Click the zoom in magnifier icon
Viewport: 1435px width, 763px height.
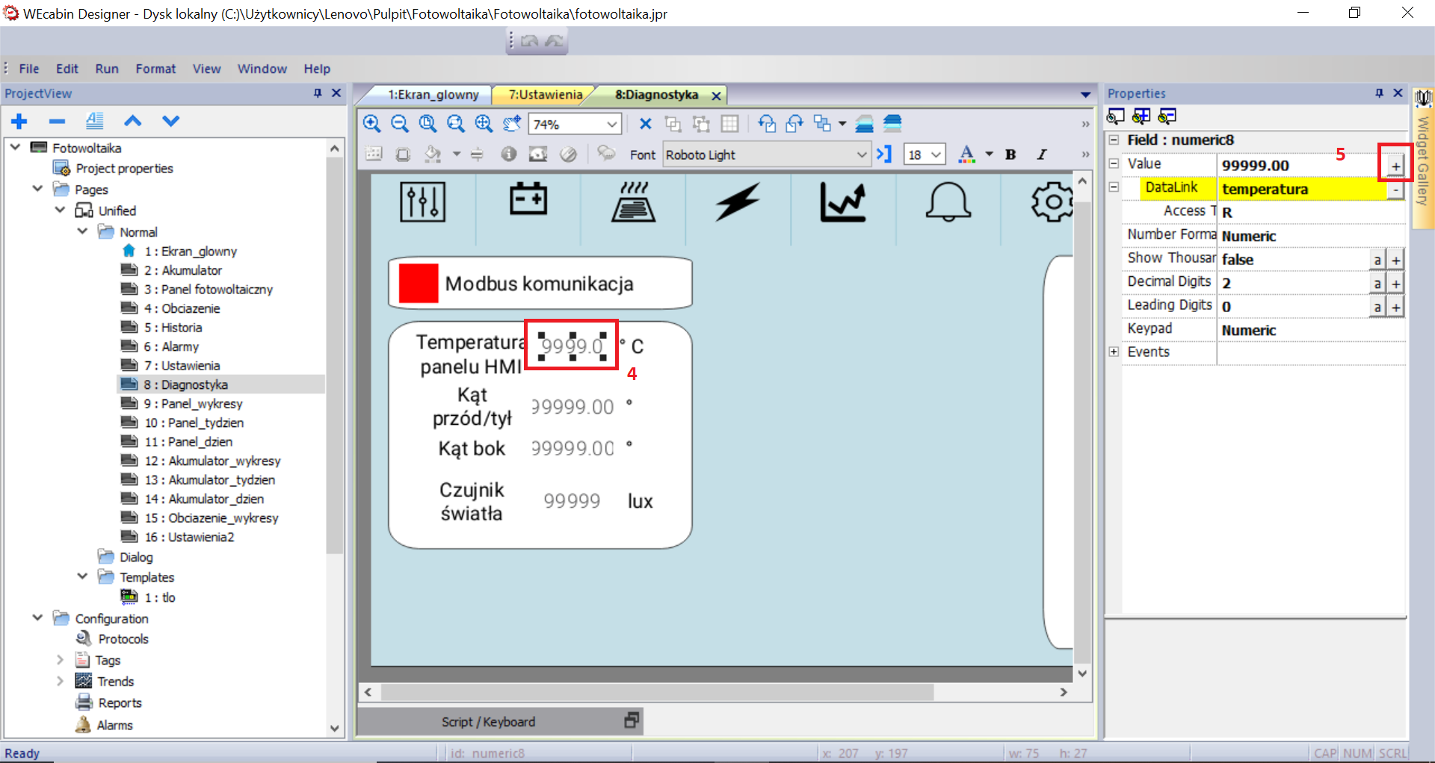371,124
